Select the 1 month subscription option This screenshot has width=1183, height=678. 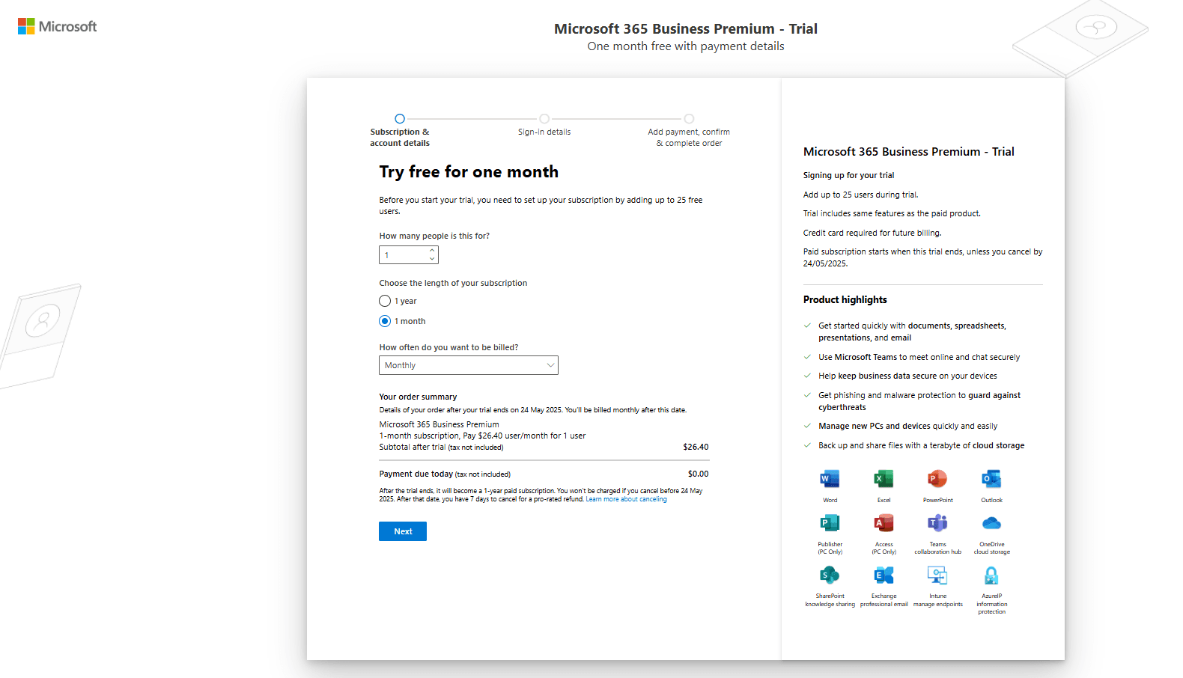[385, 321]
